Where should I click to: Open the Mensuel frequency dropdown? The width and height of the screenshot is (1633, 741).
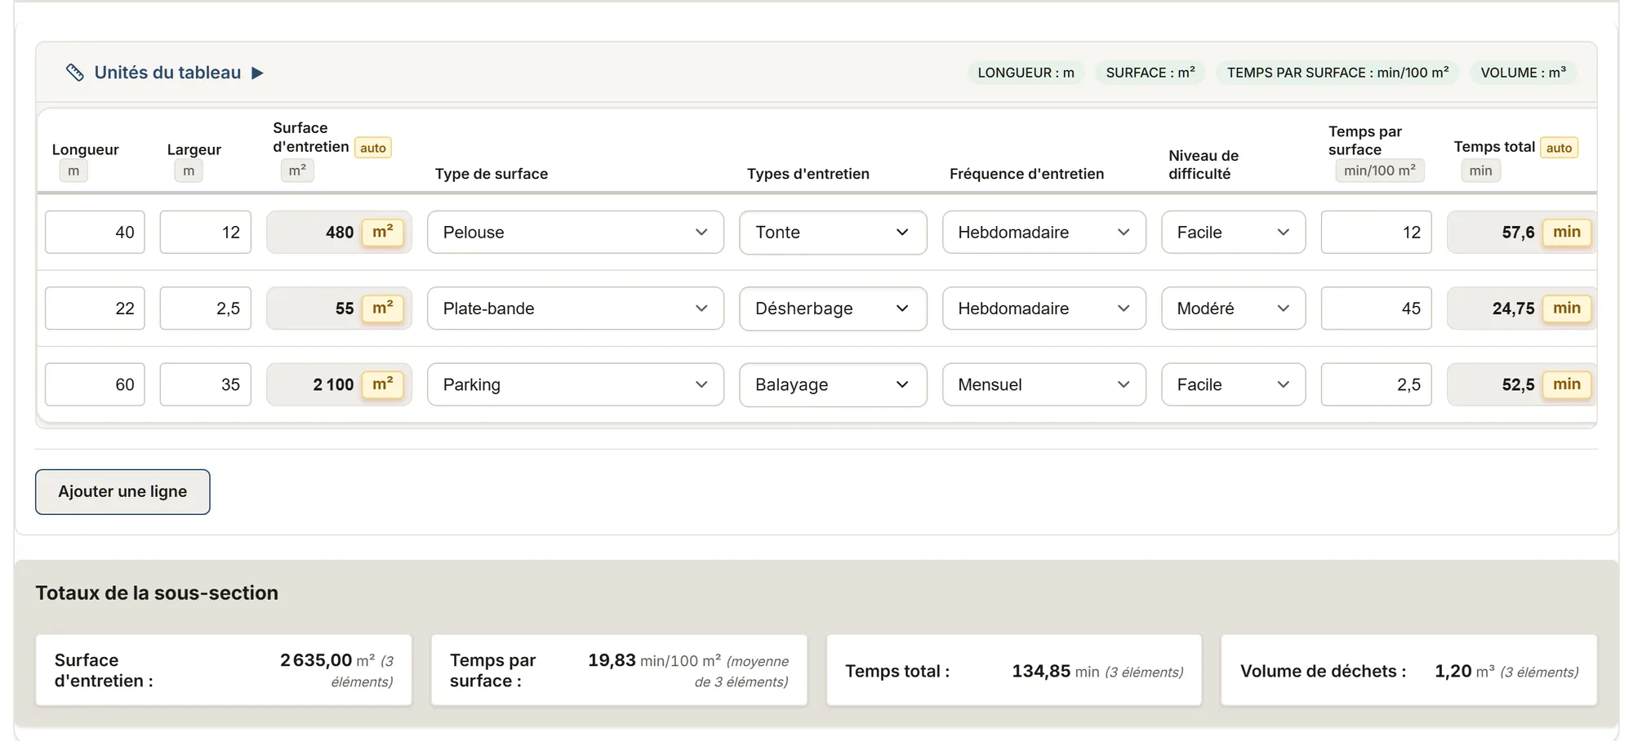pos(1044,384)
